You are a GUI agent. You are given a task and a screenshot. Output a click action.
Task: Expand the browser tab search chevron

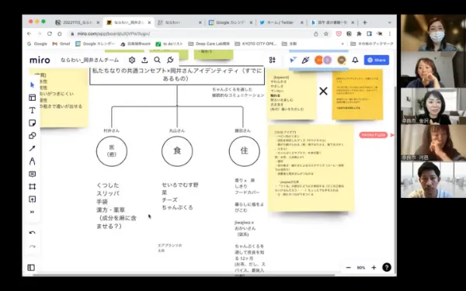click(x=390, y=23)
